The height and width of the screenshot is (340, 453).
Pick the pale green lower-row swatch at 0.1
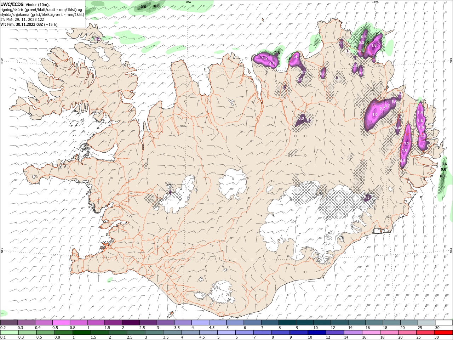pyautogui.click(x=10, y=333)
